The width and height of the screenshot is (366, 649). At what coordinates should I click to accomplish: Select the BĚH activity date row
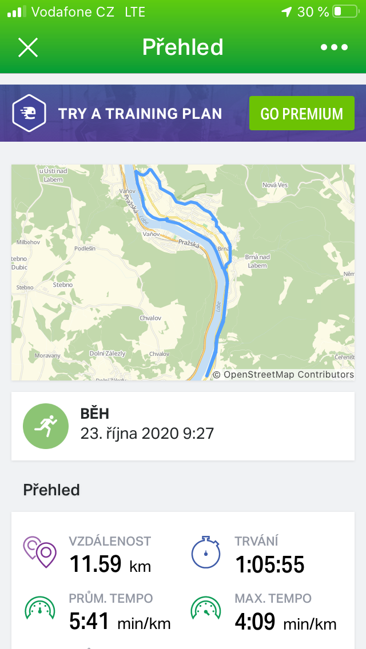(183, 426)
